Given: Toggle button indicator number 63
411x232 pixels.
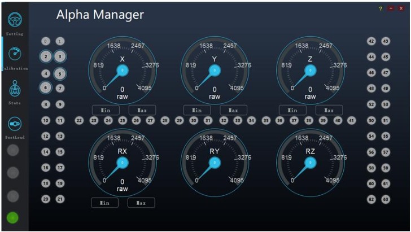Looking at the screenshot, I should (386, 199).
